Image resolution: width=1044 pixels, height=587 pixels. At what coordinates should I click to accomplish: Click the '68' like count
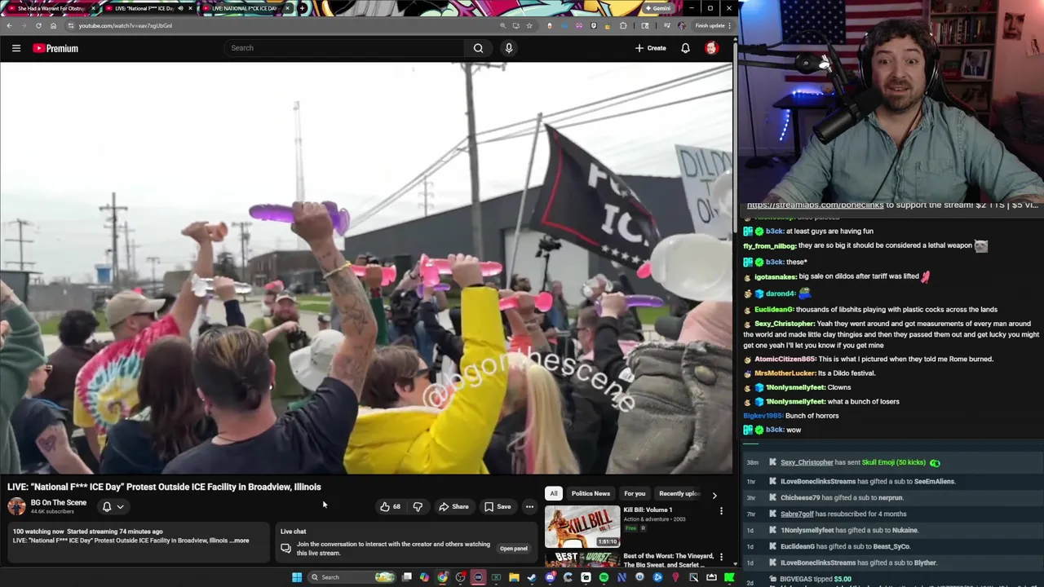tap(396, 506)
